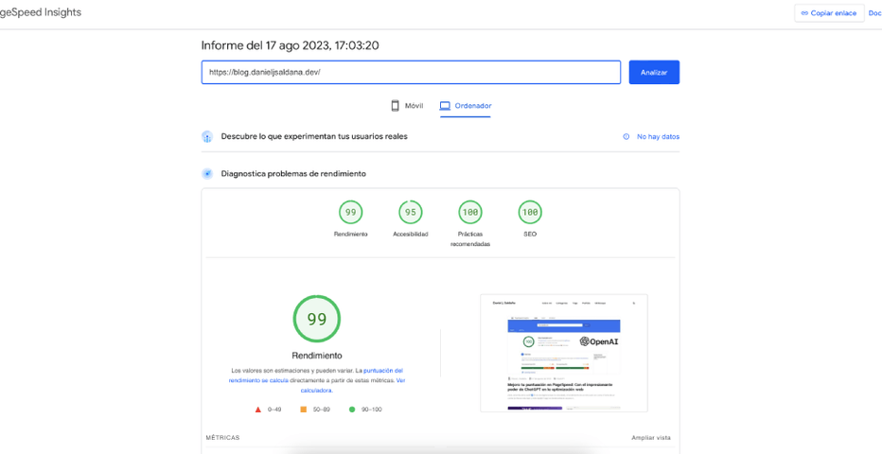This screenshot has width=882, height=454.
Task: Click Ampliar vista to expand metrics
Action: 651,438
